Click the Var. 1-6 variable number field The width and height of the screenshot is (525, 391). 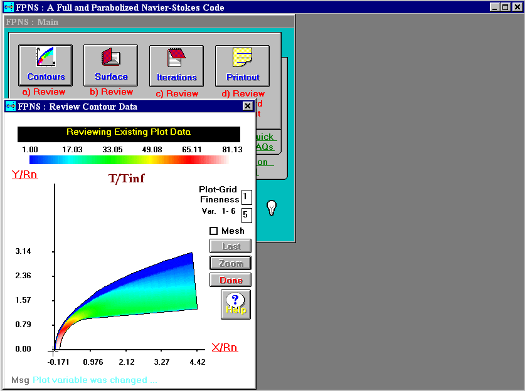[x=247, y=215]
